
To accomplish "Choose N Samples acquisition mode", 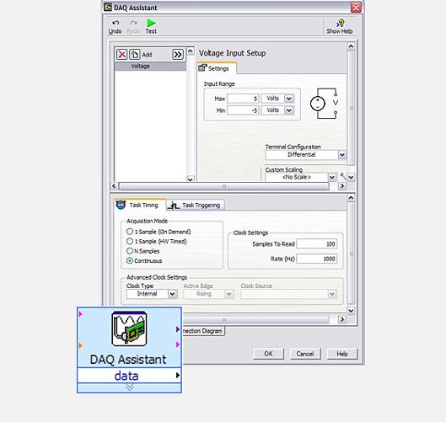I will 130,251.
